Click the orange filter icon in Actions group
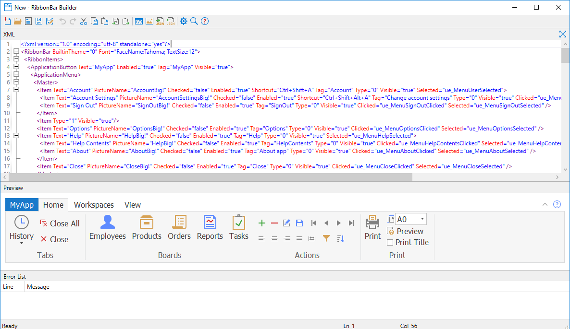The width and height of the screenshot is (570, 329). click(326, 238)
